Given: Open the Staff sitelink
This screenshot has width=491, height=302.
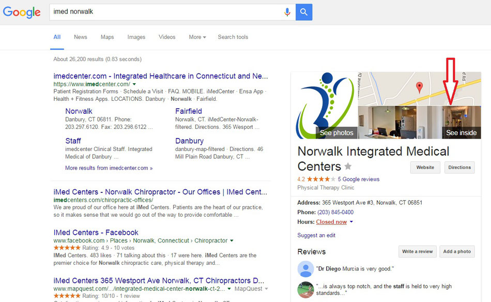Looking at the screenshot, I should (x=73, y=141).
